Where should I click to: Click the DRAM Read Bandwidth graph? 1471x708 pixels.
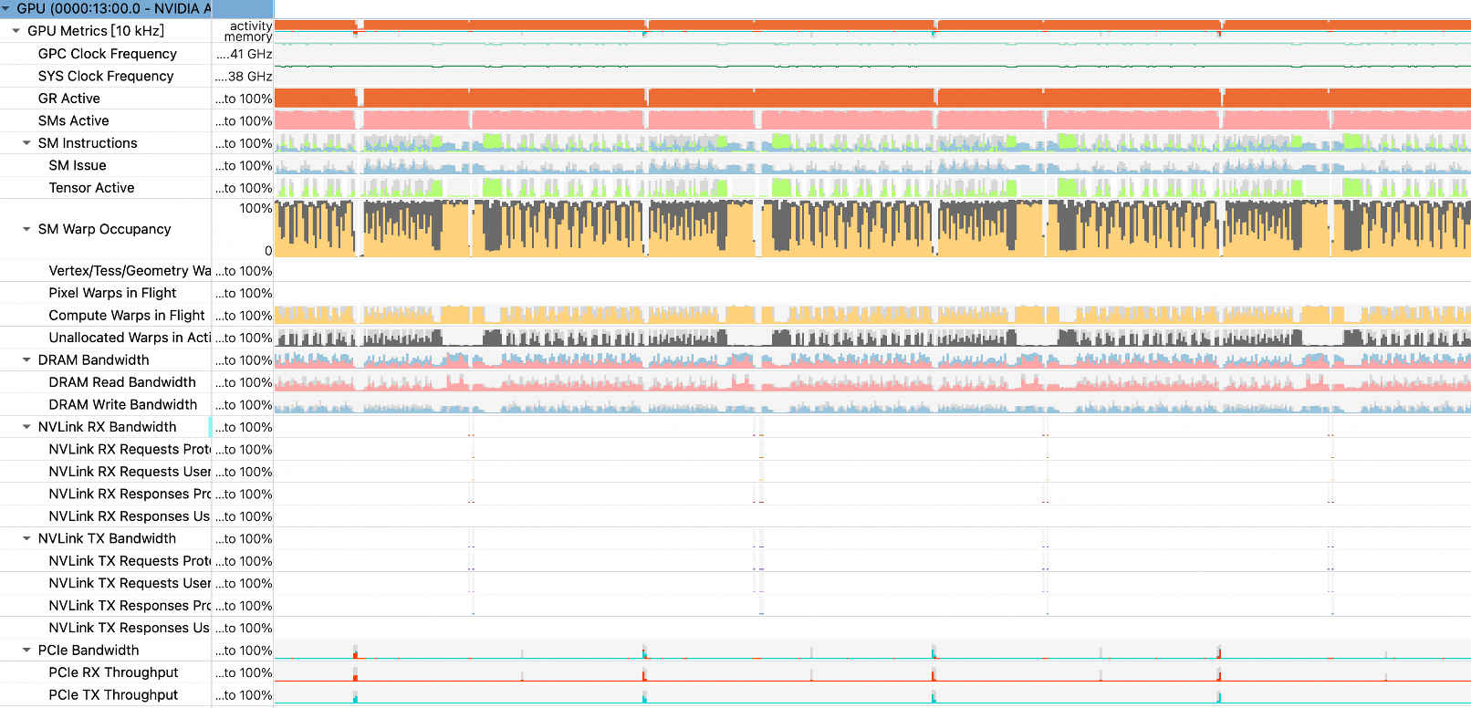click(872, 382)
